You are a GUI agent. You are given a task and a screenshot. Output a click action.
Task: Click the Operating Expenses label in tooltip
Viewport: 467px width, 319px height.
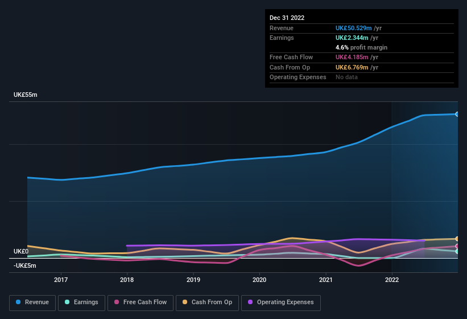298,77
